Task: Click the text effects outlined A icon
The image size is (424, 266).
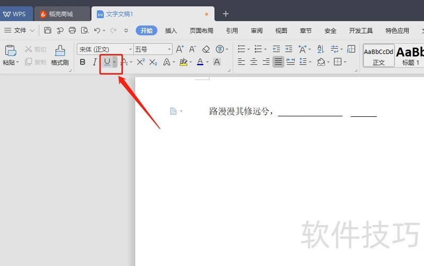Action: 167,62
